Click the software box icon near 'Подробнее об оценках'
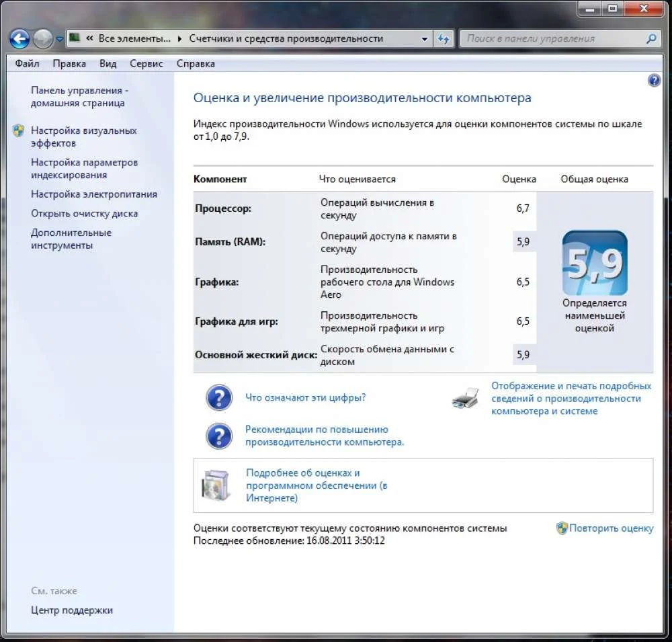672x642 pixels. coord(216,485)
